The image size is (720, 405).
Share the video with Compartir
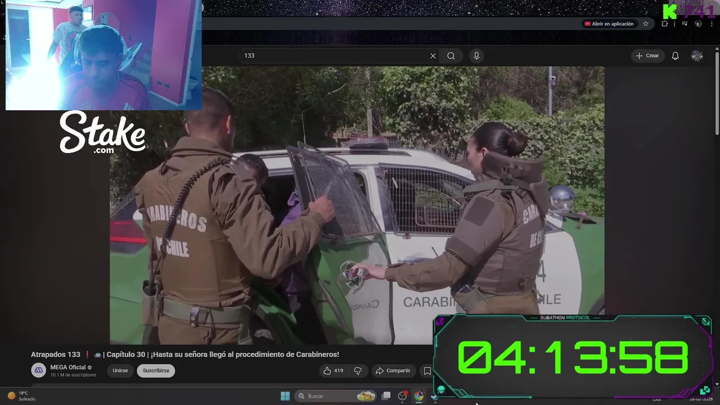(x=393, y=371)
